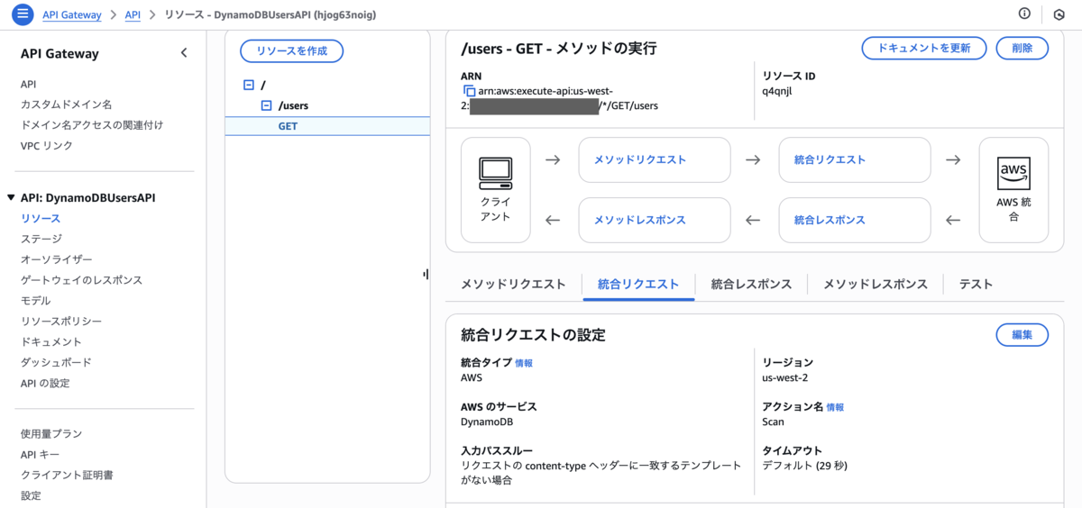1082x508 pixels.
Task: Click 削除 button
Action: pos(1022,49)
